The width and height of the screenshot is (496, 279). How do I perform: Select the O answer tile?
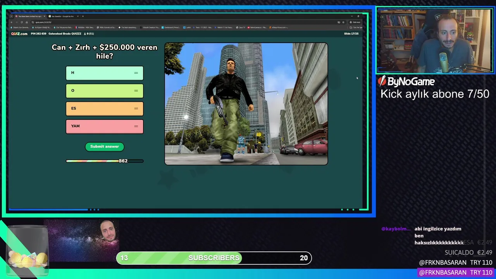(105, 91)
